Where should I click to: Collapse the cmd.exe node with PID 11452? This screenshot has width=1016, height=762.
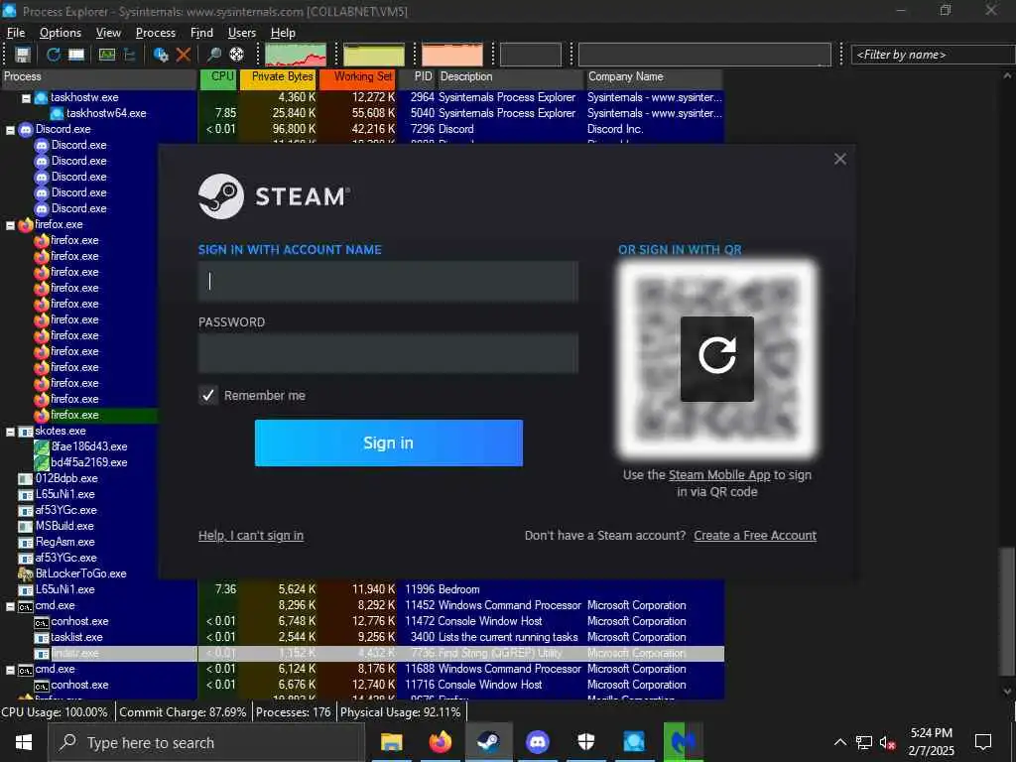[x=10, y=606]
